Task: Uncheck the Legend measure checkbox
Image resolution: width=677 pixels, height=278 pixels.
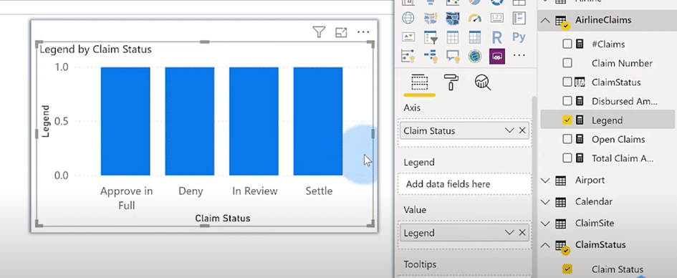Action: (x=567, y=120)
